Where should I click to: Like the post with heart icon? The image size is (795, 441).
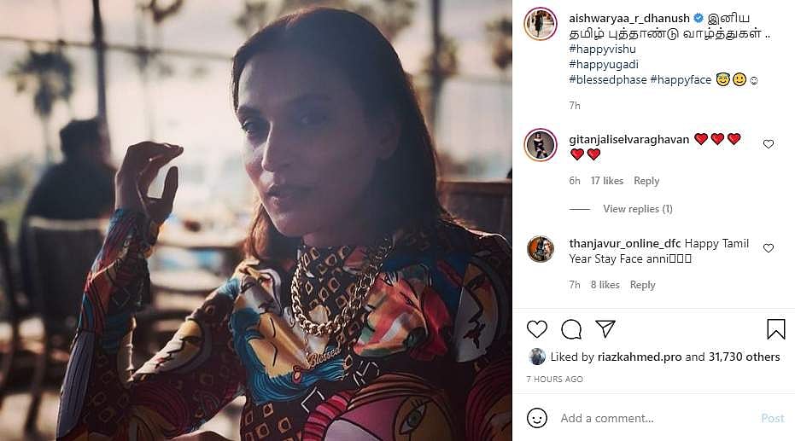(537, 329)
